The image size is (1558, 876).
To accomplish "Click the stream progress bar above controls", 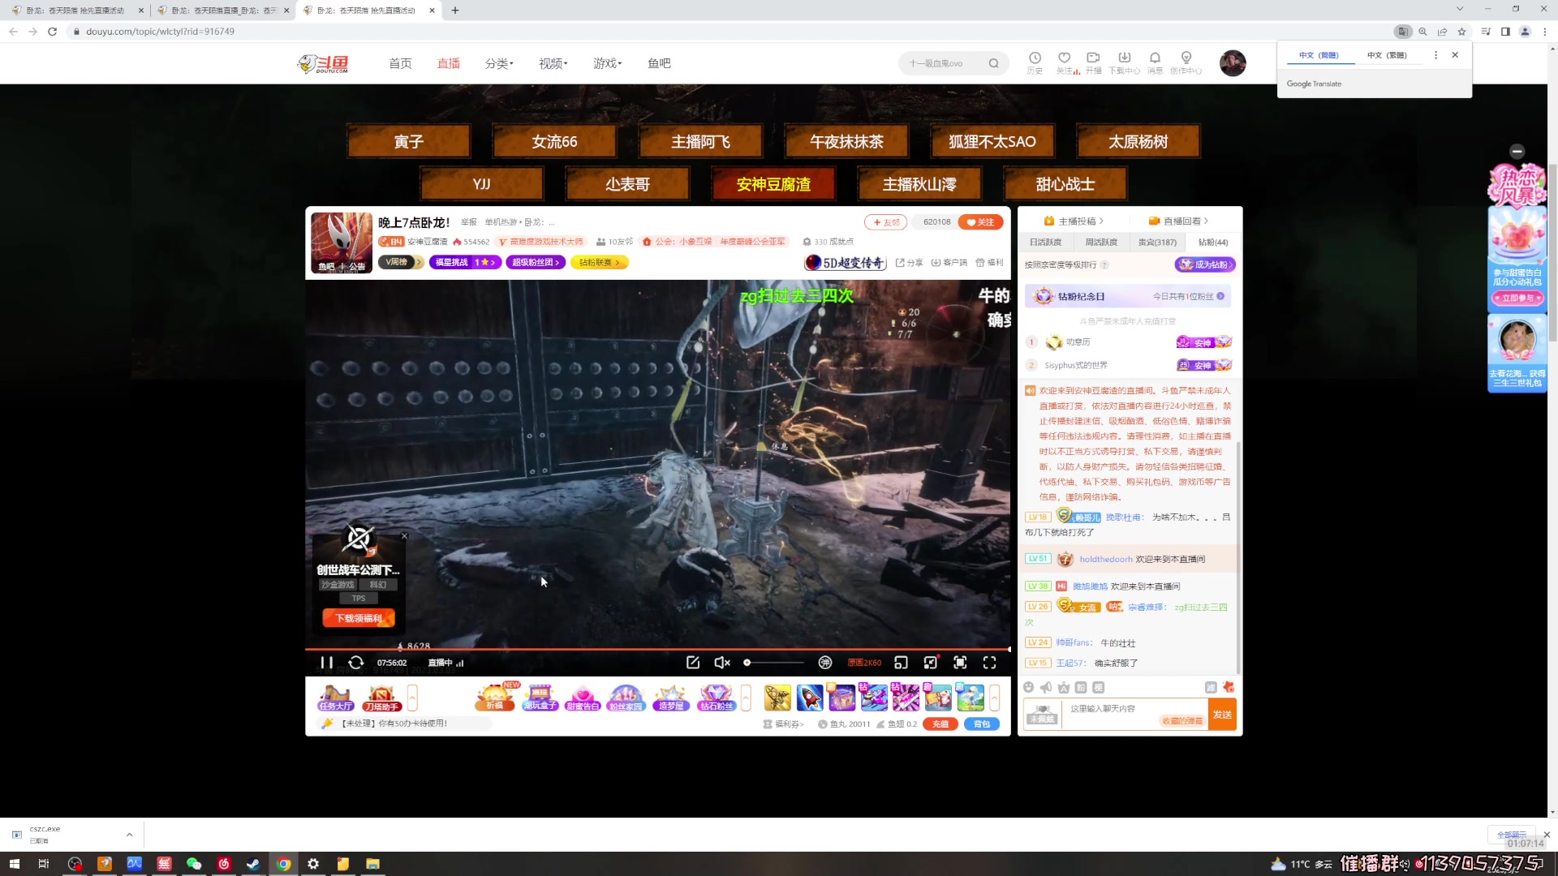I will (x=657, y=649).
